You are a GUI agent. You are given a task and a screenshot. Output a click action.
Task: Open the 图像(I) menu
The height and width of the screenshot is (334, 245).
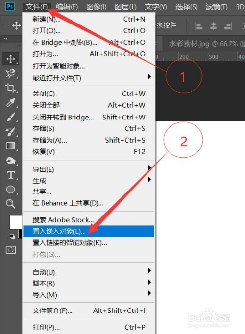97,7
